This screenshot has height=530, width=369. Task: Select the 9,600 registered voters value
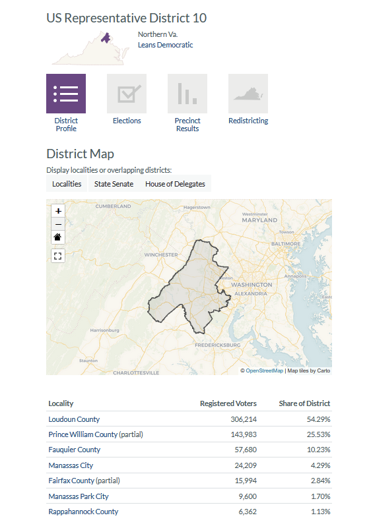(248, 496)
